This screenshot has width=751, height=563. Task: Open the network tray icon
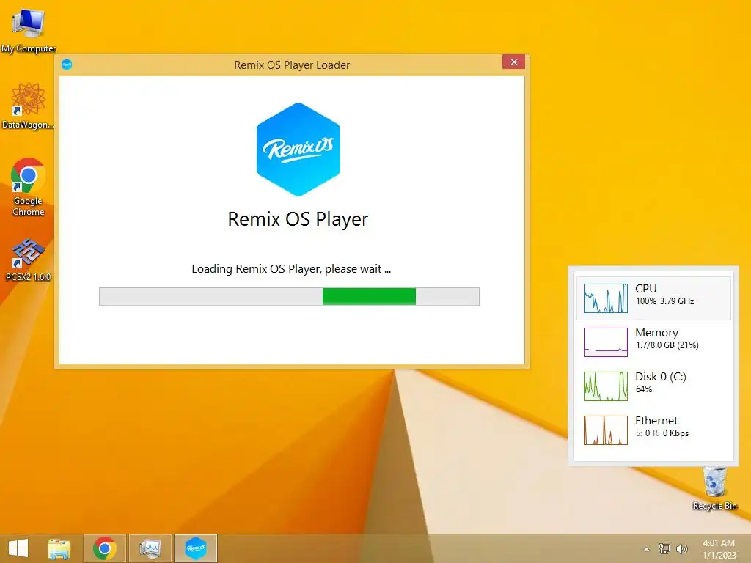(x=664, y=548)
